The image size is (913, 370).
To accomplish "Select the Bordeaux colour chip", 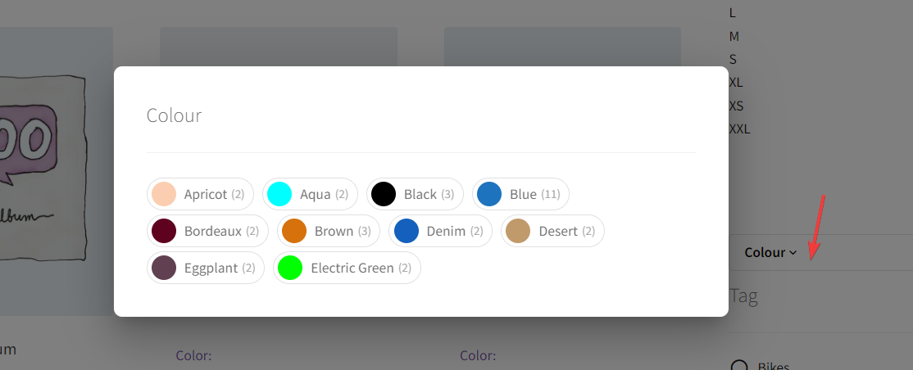I will (207, 231).
